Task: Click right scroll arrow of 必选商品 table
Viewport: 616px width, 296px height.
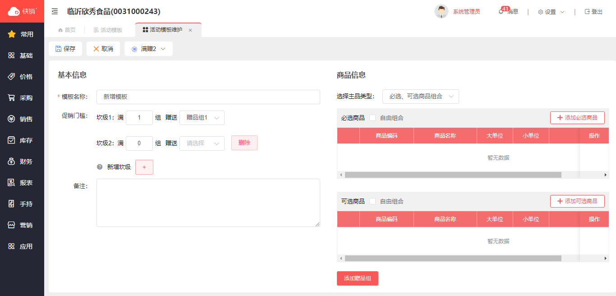Action: pos(606,175)
